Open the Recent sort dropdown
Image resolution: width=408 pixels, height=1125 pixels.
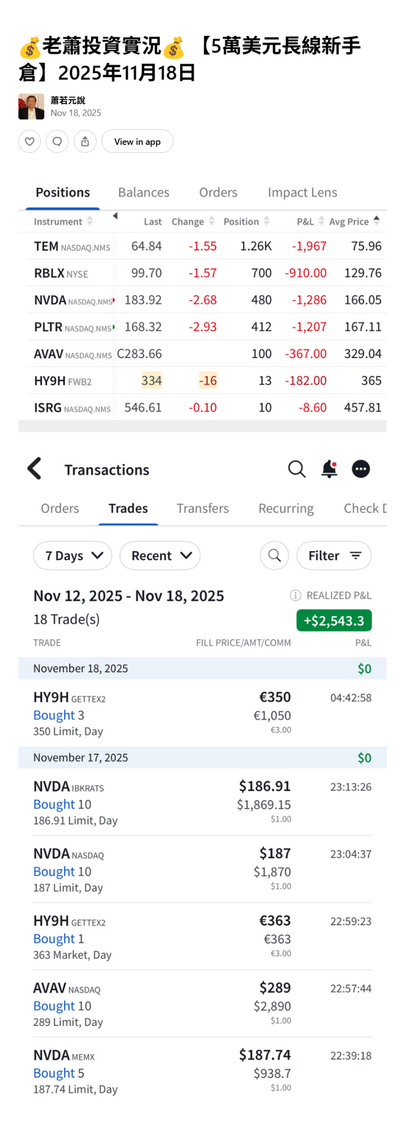[x=160, y=556]
